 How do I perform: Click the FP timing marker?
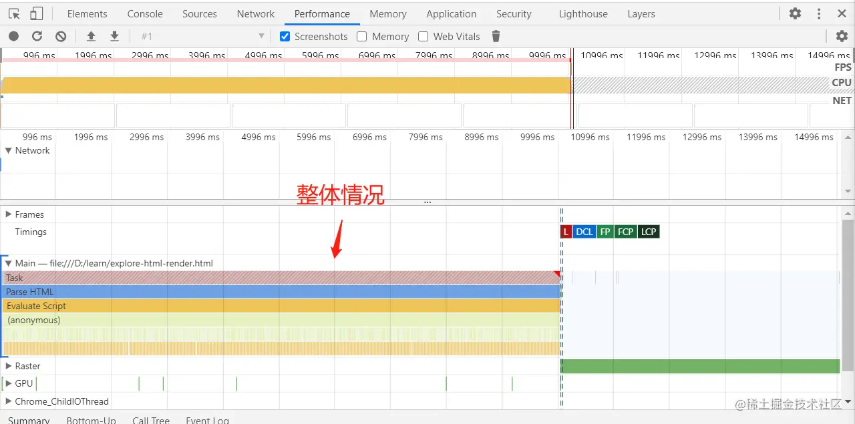[x=605, y=232]
